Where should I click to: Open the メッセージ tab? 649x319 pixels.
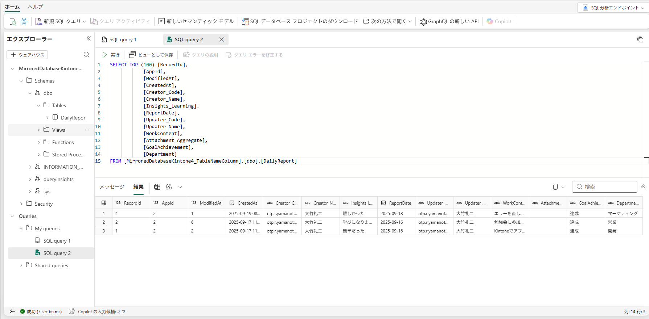coord(112,187)
